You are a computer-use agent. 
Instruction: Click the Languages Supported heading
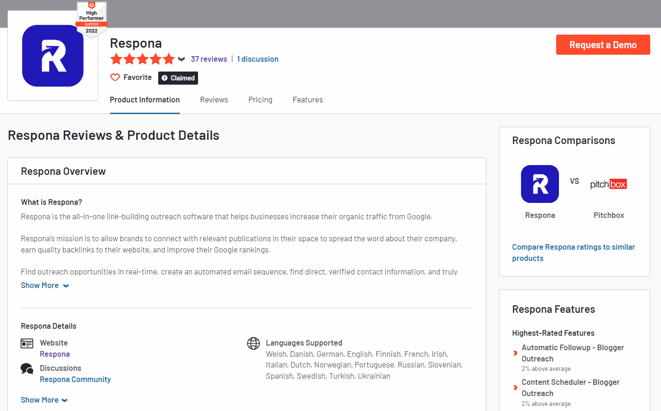click(x=304, y=343)
